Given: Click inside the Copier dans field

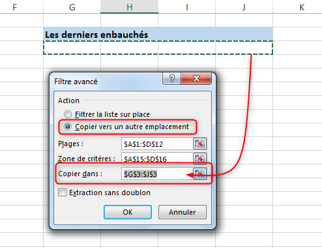Looking at the screenshot, I should [157, 174].
